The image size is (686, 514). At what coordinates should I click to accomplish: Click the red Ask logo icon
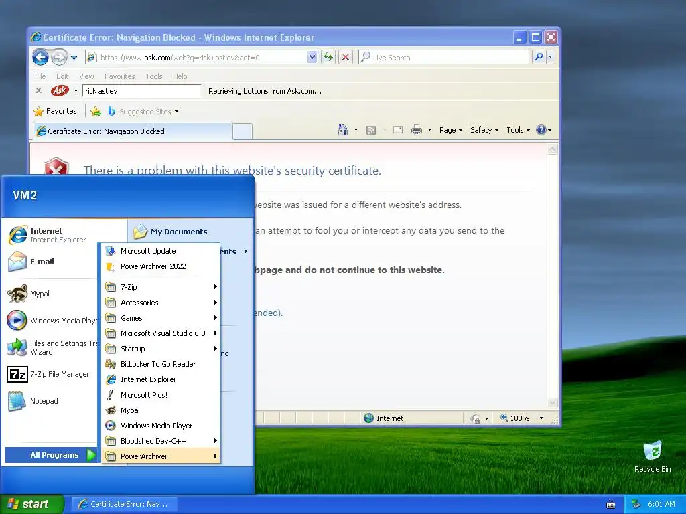(x=60, y=90)
